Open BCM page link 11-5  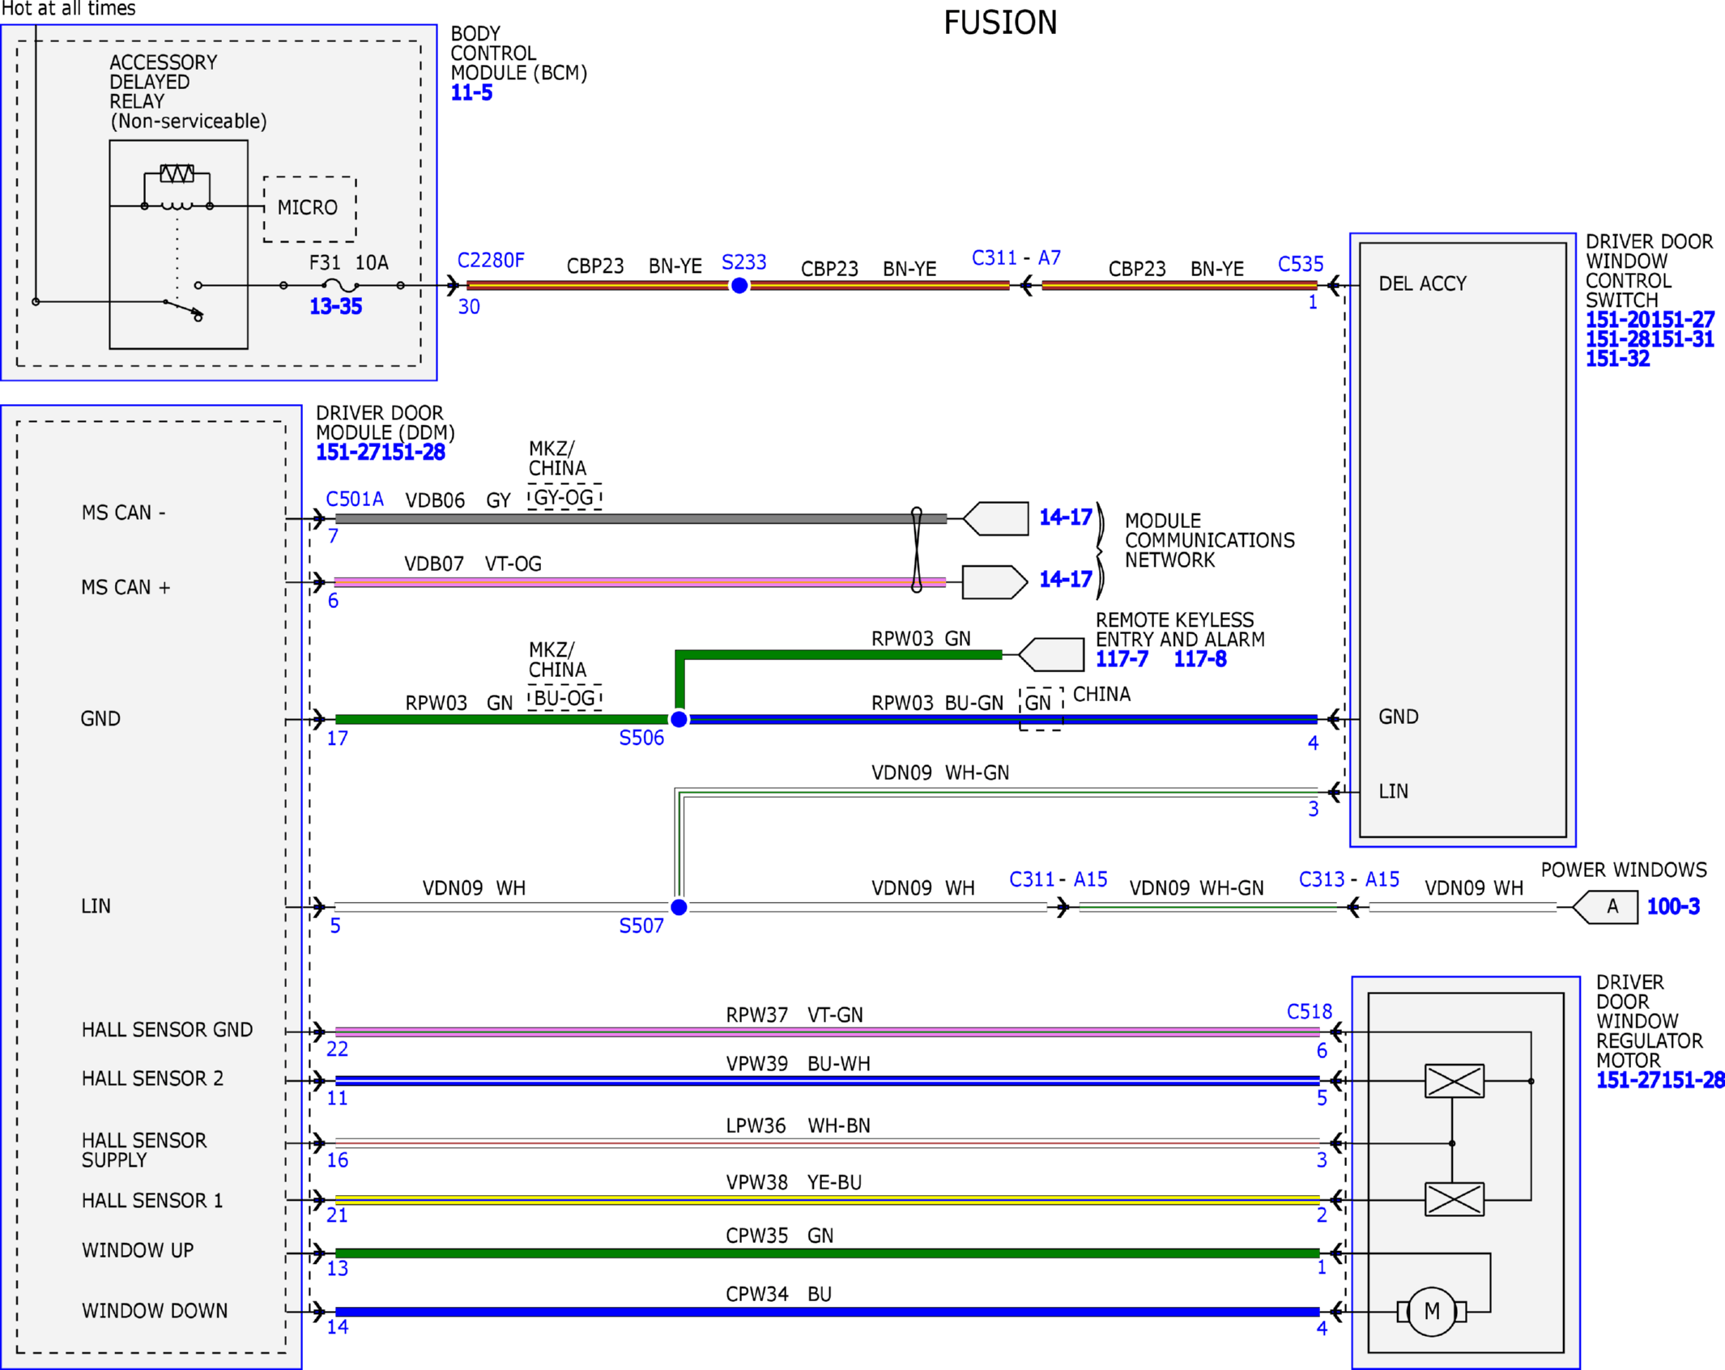coord(471,93)
